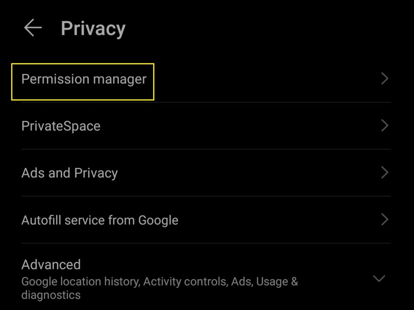Tap the back navigation arrow beside Privacy
The width and height of the screenshot is (414, 310).
click(32, 27)
